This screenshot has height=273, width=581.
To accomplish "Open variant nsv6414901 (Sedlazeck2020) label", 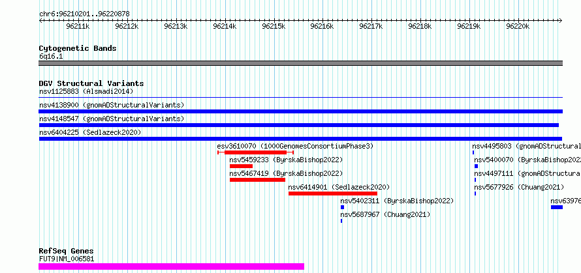I will 339,187.
